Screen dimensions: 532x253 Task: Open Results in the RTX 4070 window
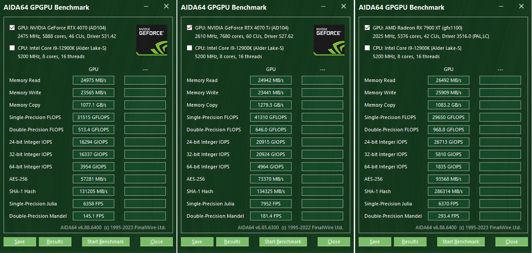(x=55, y=242)
